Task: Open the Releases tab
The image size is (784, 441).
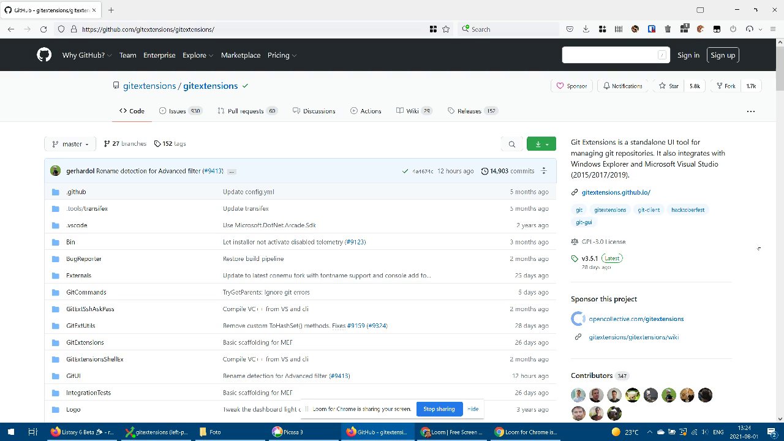Action: [x=472, y=111]
